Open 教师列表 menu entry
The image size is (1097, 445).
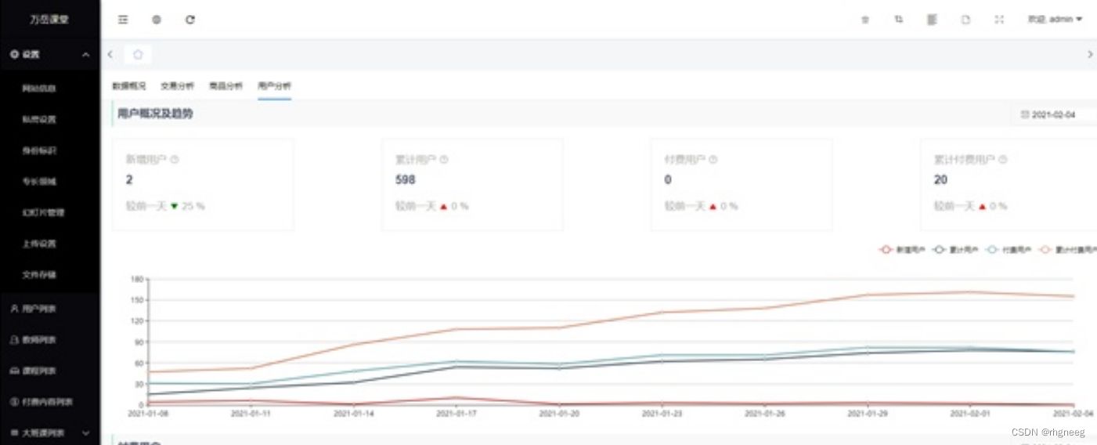coord(39,340)
